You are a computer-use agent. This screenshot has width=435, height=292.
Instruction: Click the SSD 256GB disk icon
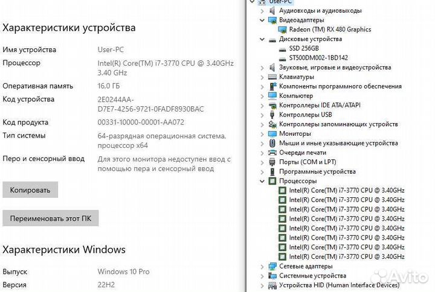(282, 49)
